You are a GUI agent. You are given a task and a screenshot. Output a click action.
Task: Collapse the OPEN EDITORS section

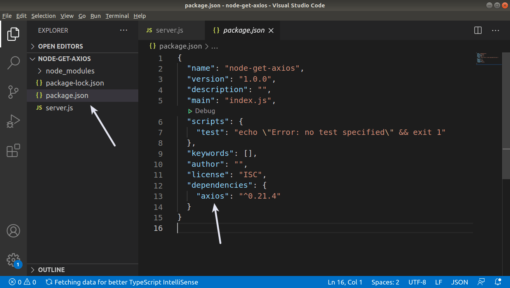click(33, 46)
